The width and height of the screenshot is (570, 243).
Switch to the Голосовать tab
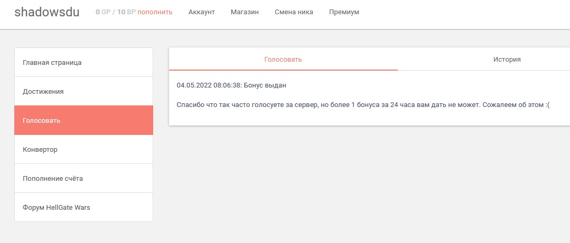(283, 59)
